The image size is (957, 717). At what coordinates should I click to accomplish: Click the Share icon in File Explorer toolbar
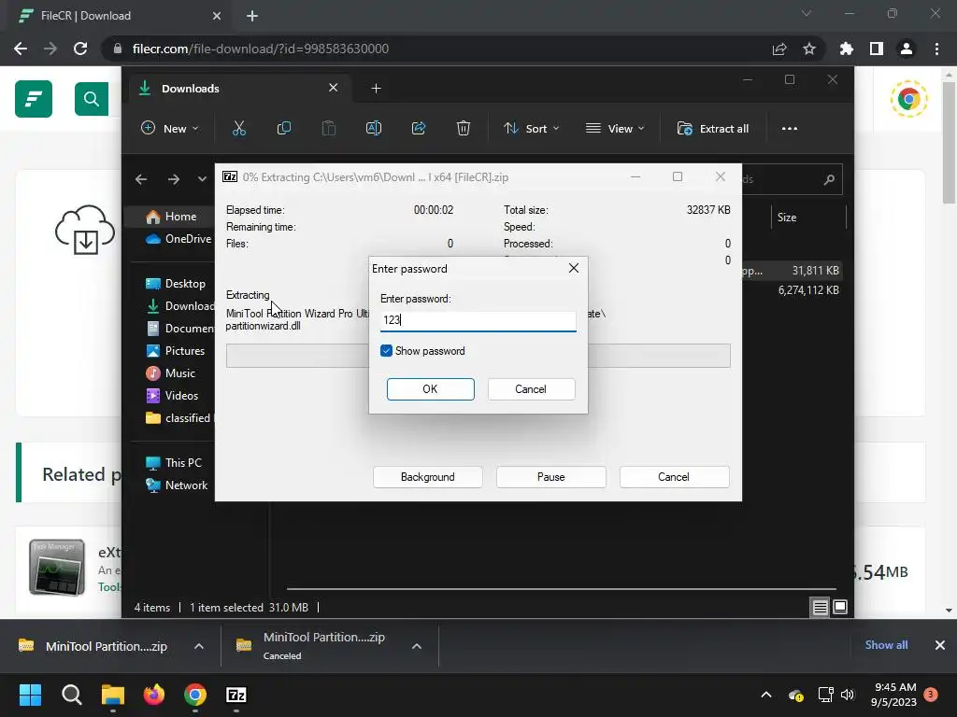pos(419,129)
